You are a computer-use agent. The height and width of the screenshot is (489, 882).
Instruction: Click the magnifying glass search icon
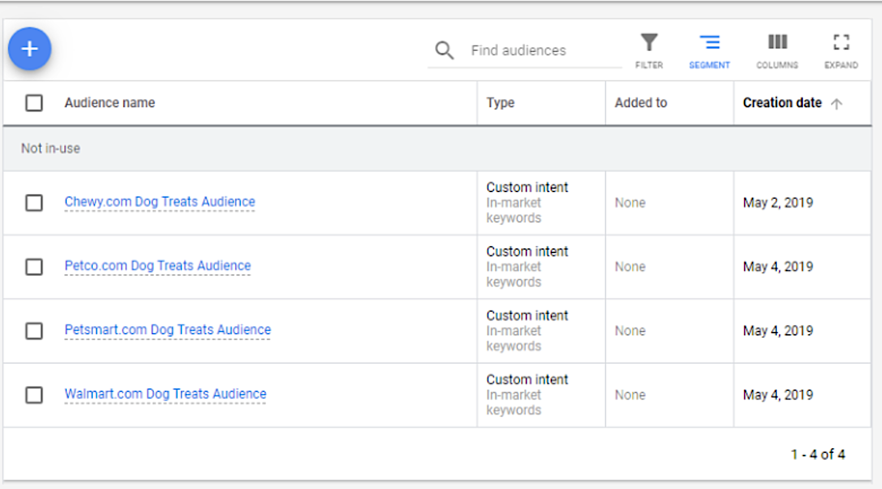coord(444,50)
